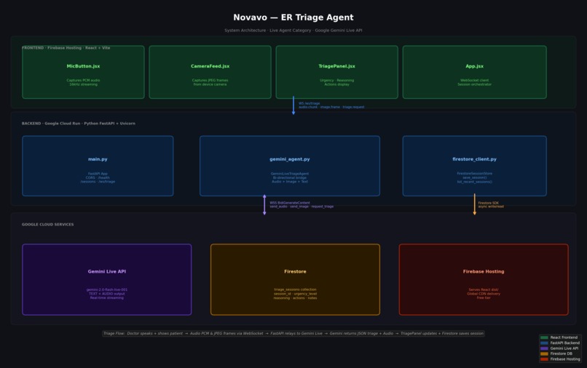This screenshot has width=587, height=368.
Task: Click the "MicButton.jsx" component title
Action: point(83,66)
